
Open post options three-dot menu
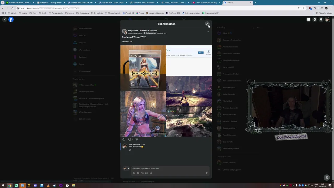coord(208,32)
